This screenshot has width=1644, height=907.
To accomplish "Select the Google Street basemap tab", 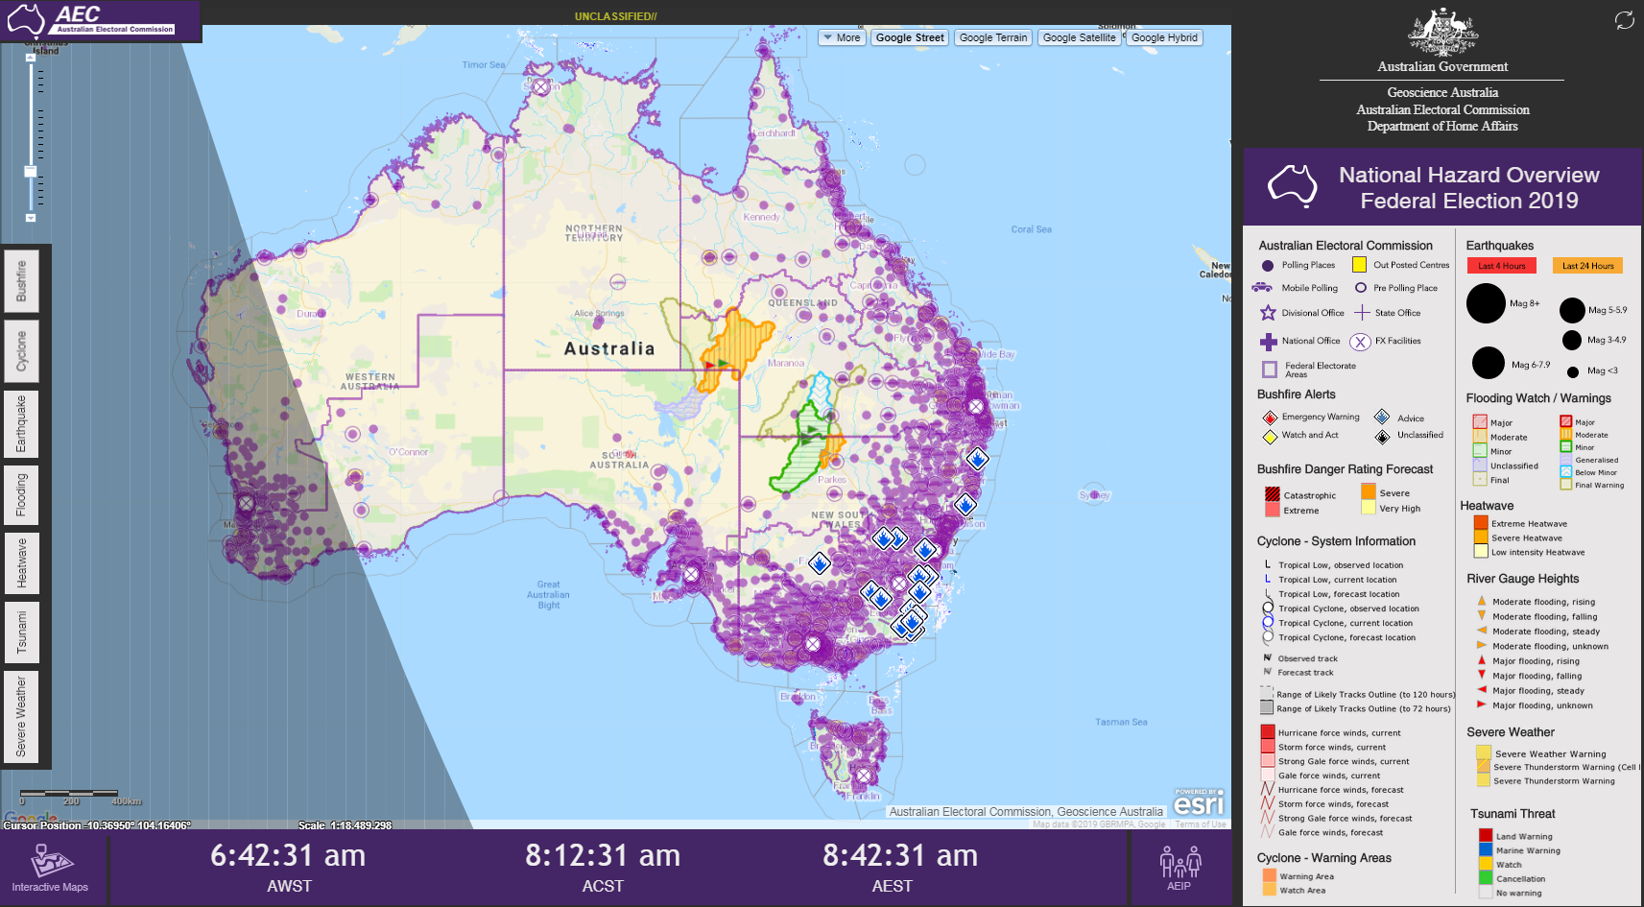I will [x=909, y=37].
